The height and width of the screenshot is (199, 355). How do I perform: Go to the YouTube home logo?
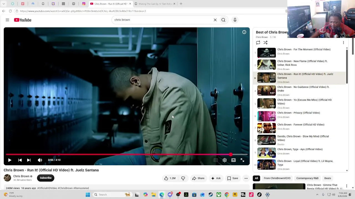[x=23, y=20]
